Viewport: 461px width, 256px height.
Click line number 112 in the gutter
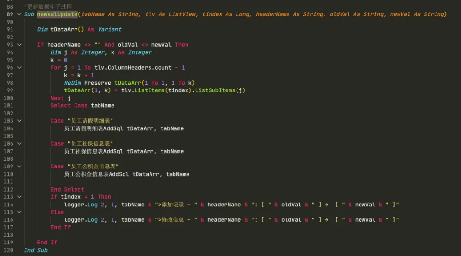tap(8, 189)
